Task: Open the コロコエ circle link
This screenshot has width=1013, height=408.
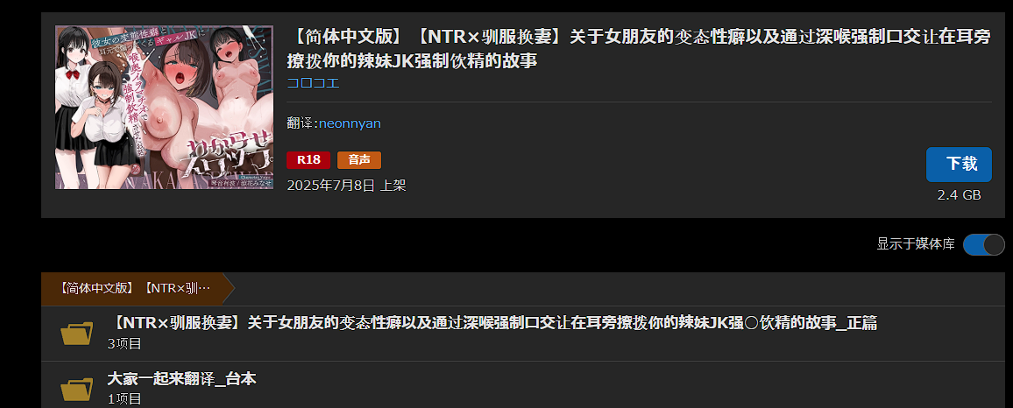Action: [314, 82]
